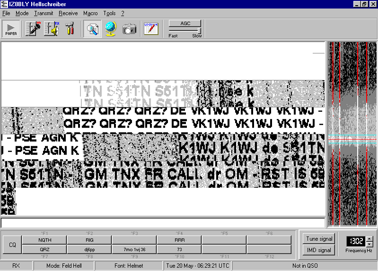
Task: Click 'Not in QSO' status text
Action: point(305,266)
